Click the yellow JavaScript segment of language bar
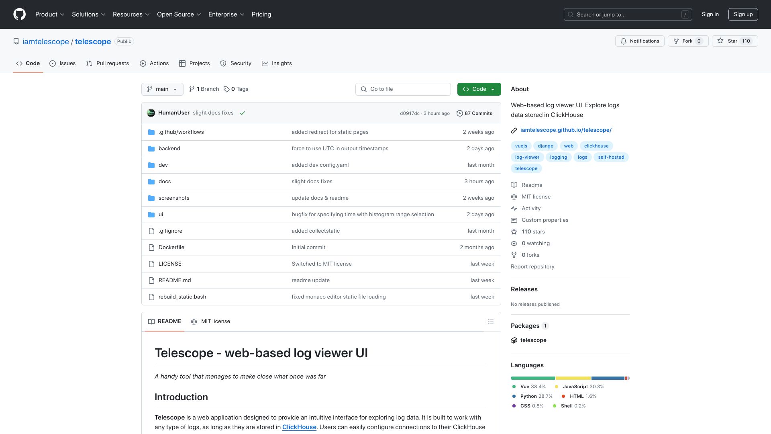The image size is (771, 434). [573, 378]
